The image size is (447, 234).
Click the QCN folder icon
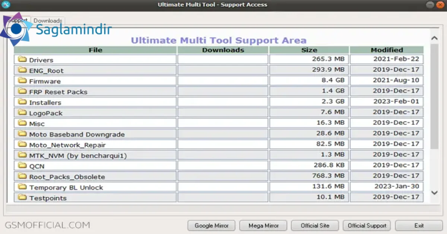pyautogui.click(x=23, y=166)
